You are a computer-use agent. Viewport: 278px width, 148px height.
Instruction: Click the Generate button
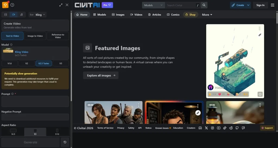[30, 142]
